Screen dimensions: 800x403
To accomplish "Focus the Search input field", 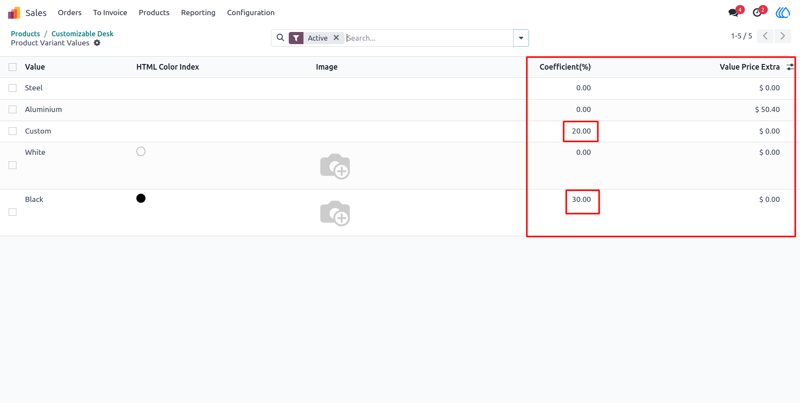I will pos(429,38).
